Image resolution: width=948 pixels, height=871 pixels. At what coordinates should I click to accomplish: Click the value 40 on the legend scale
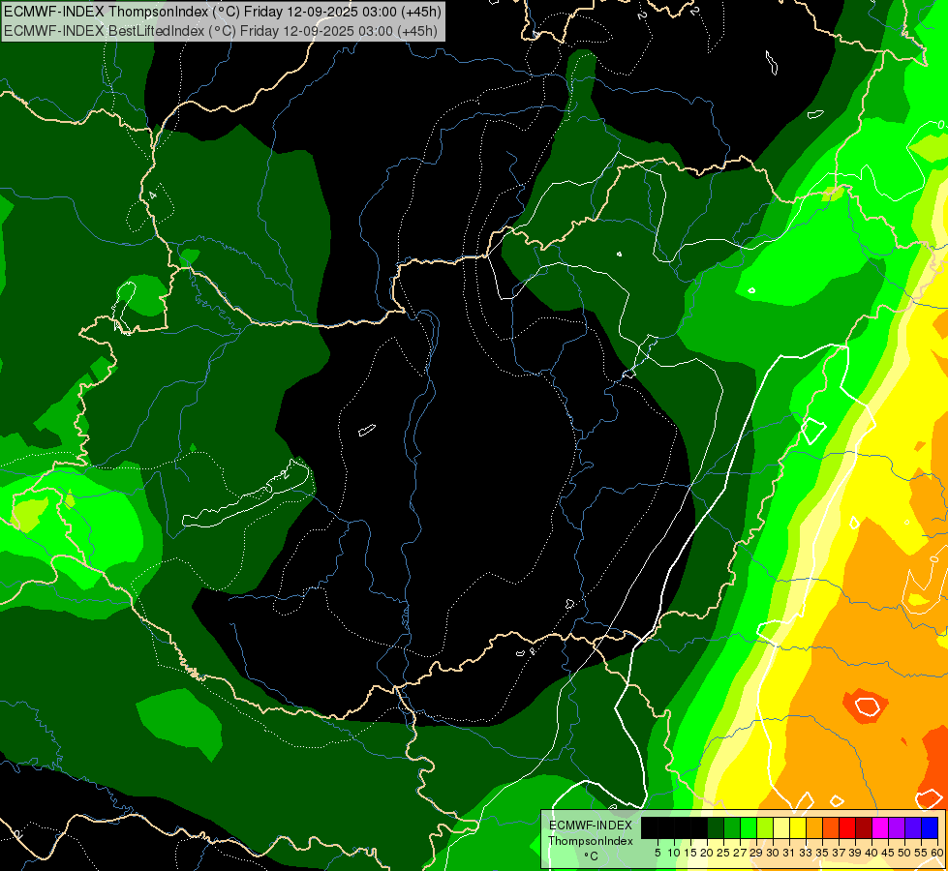tap(872, 853)
